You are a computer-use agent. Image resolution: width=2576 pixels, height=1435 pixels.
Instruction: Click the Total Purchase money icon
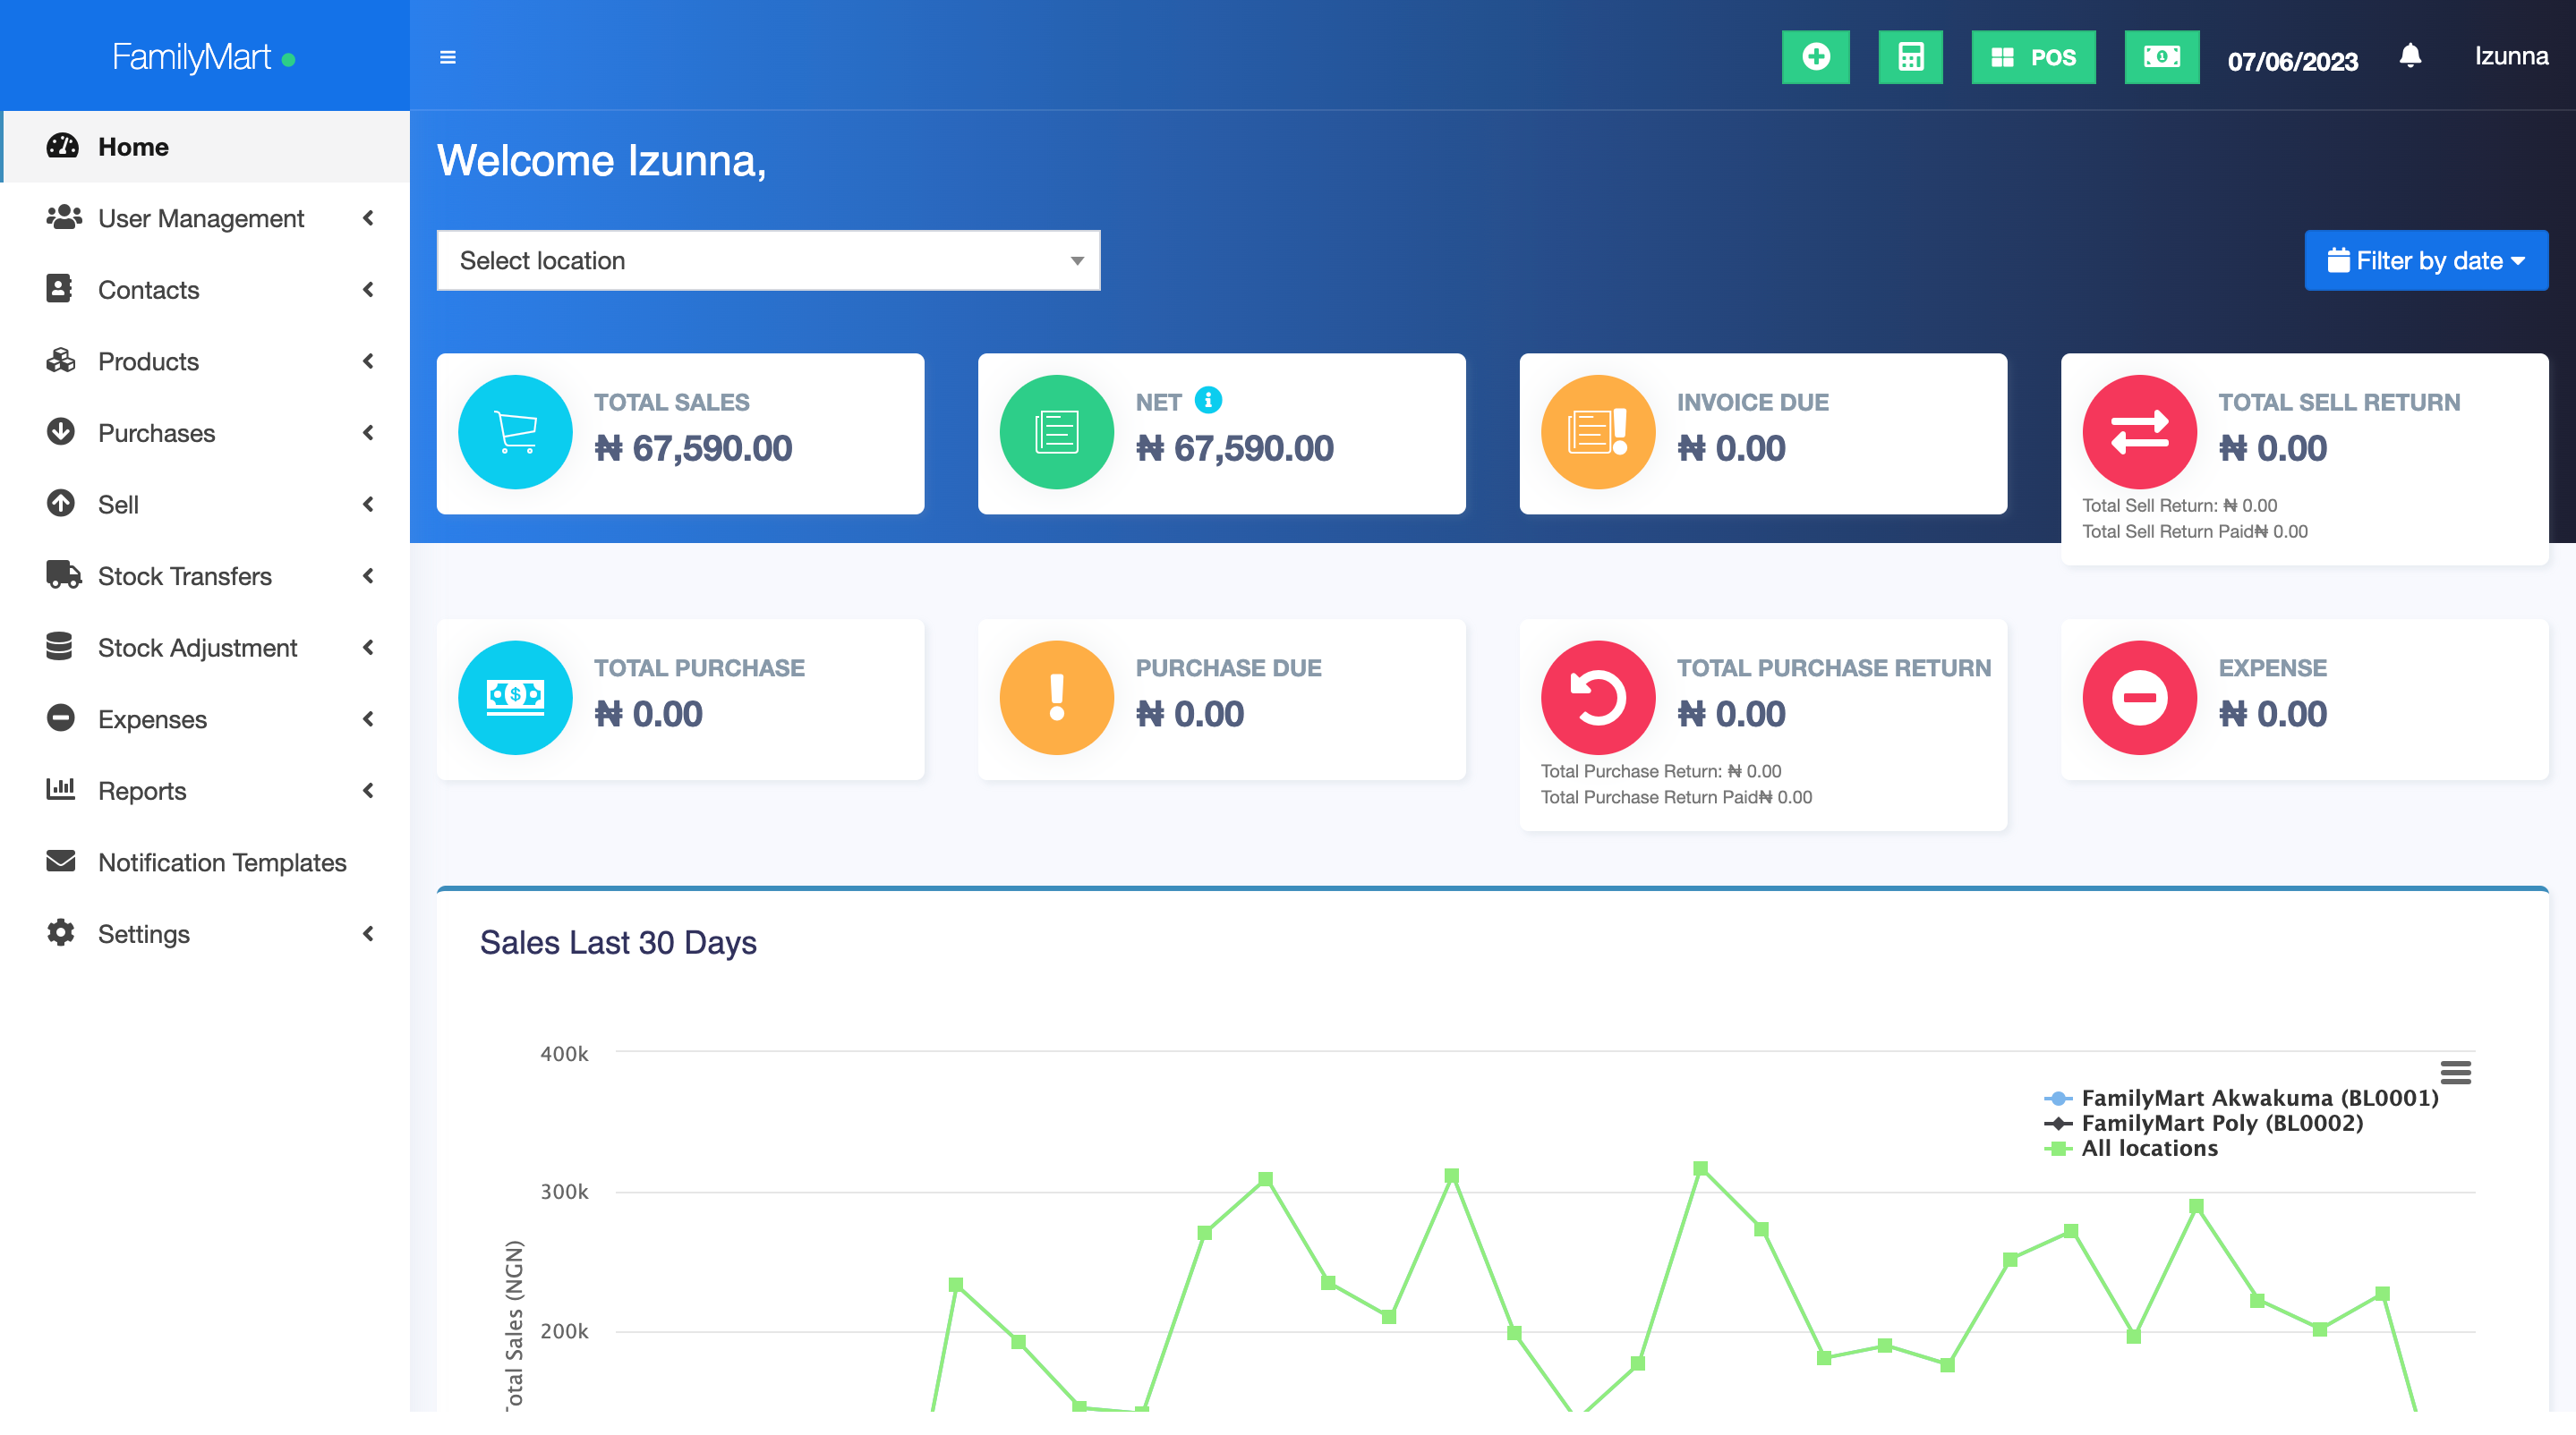(515, 699)
